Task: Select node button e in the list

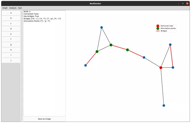Action: (x=11, y=34)
